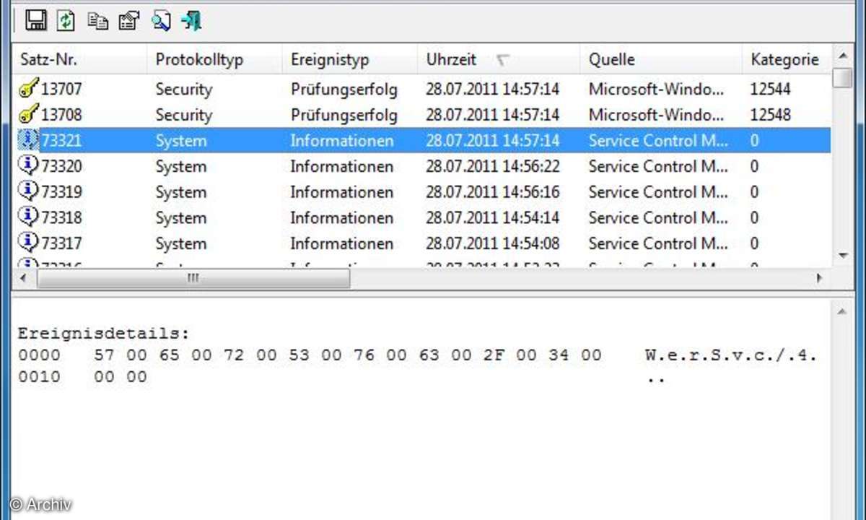Select record number 73320
The image size is (866, 520).
(x=61, y=166)
